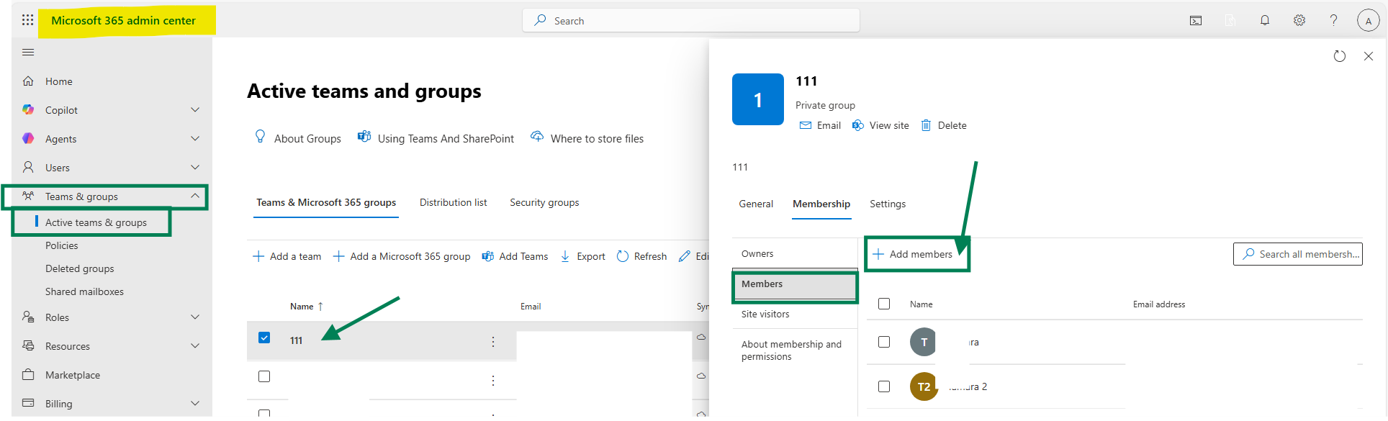Focus Search all membership field
Viewport: 1388px width, 421px height.
point(1297,254)
